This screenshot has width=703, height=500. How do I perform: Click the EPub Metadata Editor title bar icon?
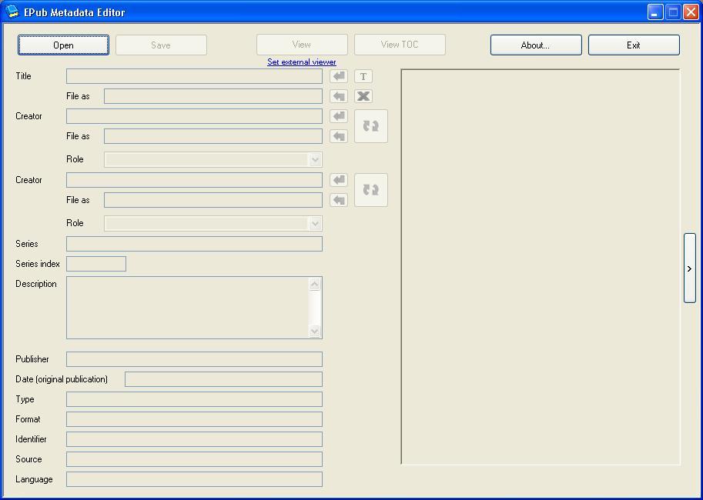click(x=11, y=12)
